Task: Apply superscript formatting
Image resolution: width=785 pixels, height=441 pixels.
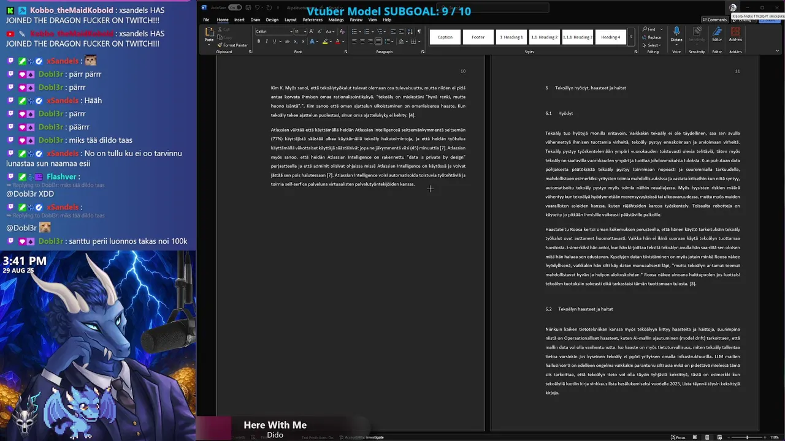Action: [x=304, y=42]
